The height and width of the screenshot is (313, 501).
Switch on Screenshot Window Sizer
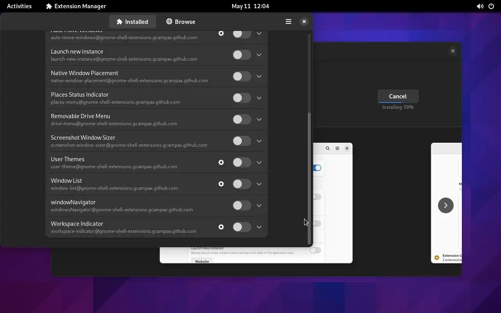[241, 141]
